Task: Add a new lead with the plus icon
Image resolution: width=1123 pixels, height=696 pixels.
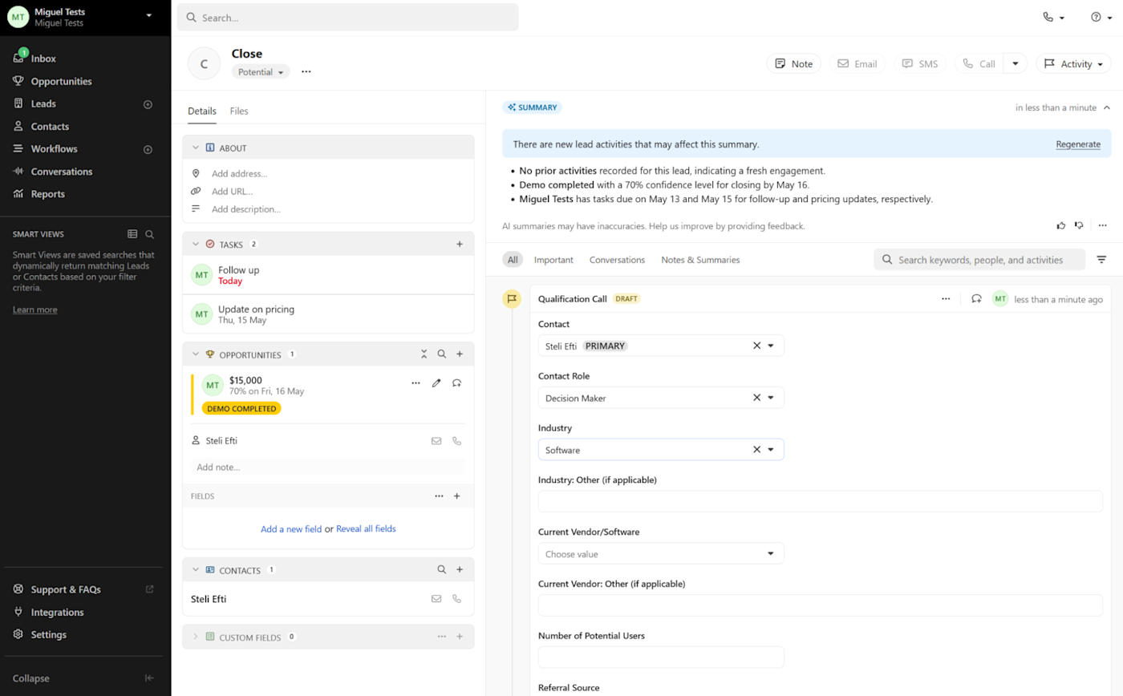Action: click(x=148, y=104)
